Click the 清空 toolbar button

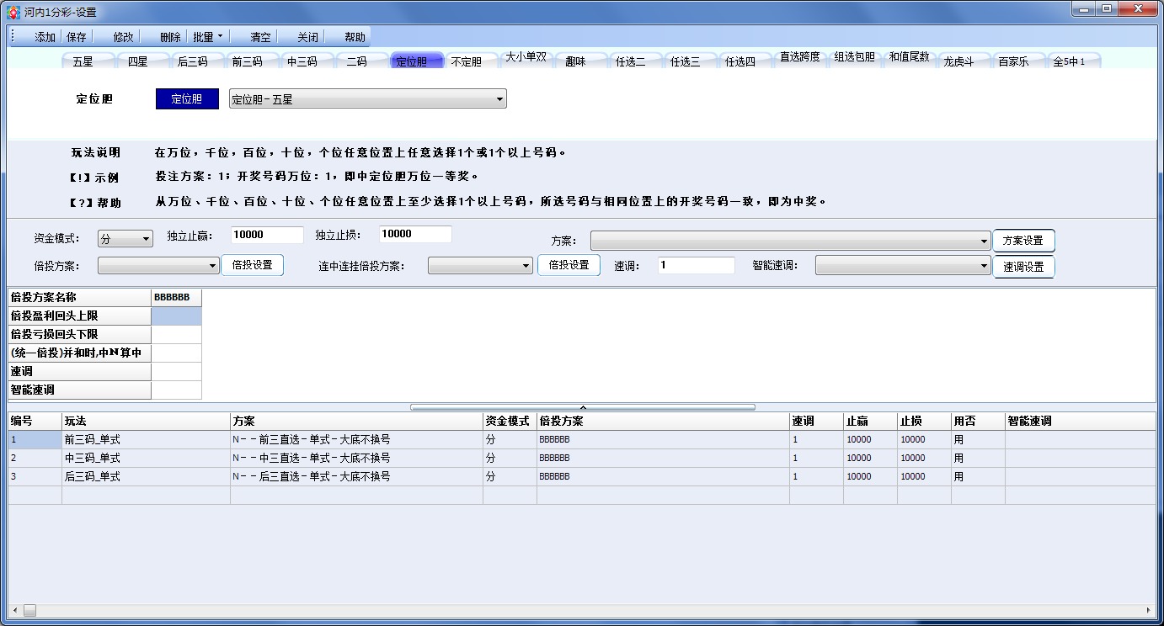coord(261,37)
